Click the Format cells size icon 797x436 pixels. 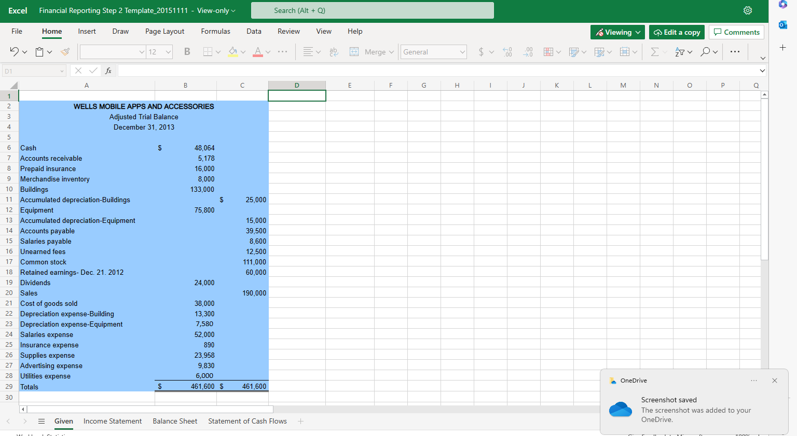(x=625, y=51)
